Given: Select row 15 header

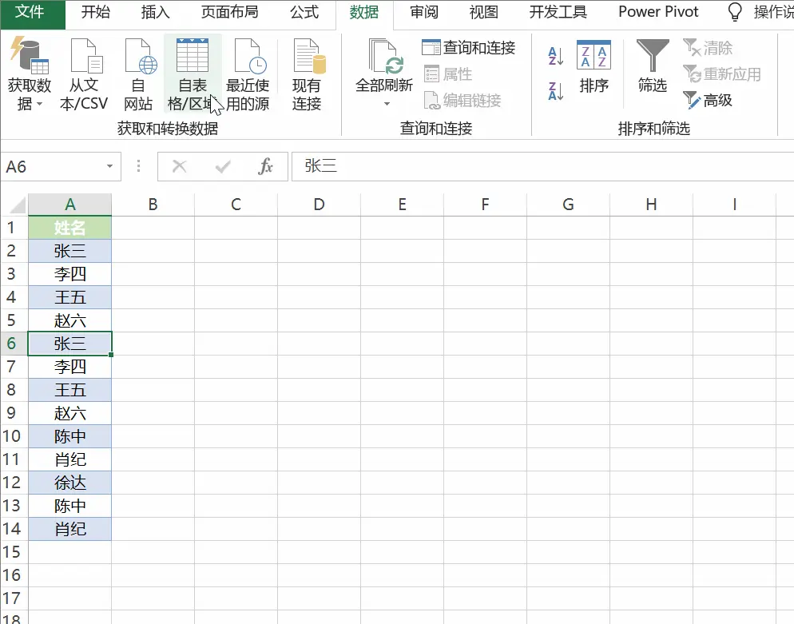Looking at the screenshot, I should [x=14, y=552].
